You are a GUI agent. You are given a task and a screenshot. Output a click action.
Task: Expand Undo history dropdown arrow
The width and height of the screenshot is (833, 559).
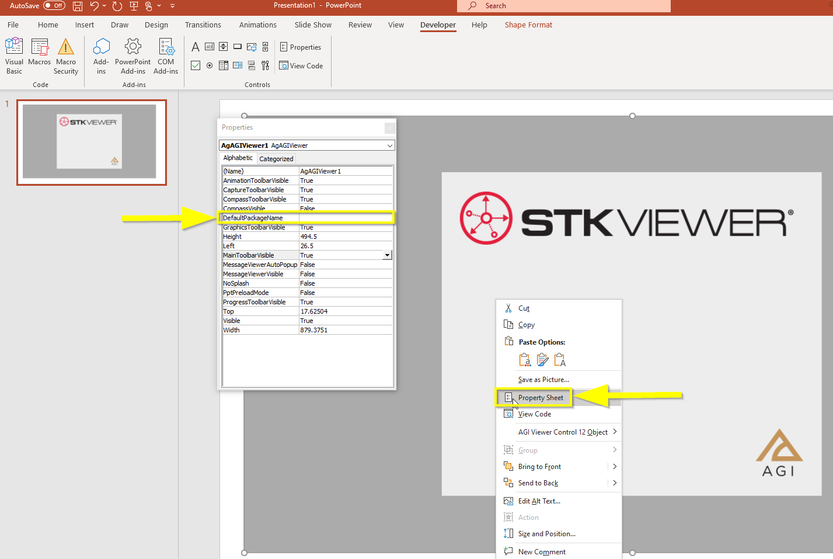104,6
